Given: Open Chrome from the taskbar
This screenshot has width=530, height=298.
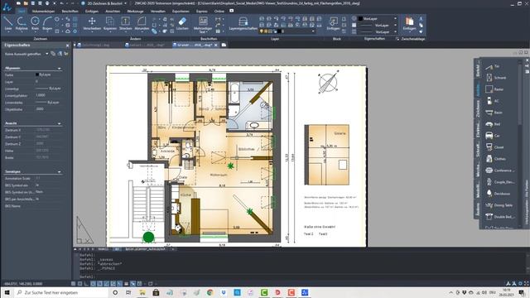Looking at the screenshot, I should 210,292.
